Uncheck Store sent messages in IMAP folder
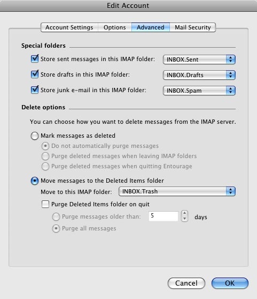This screenshot has width=257, height=299. (x=35, y=59)
